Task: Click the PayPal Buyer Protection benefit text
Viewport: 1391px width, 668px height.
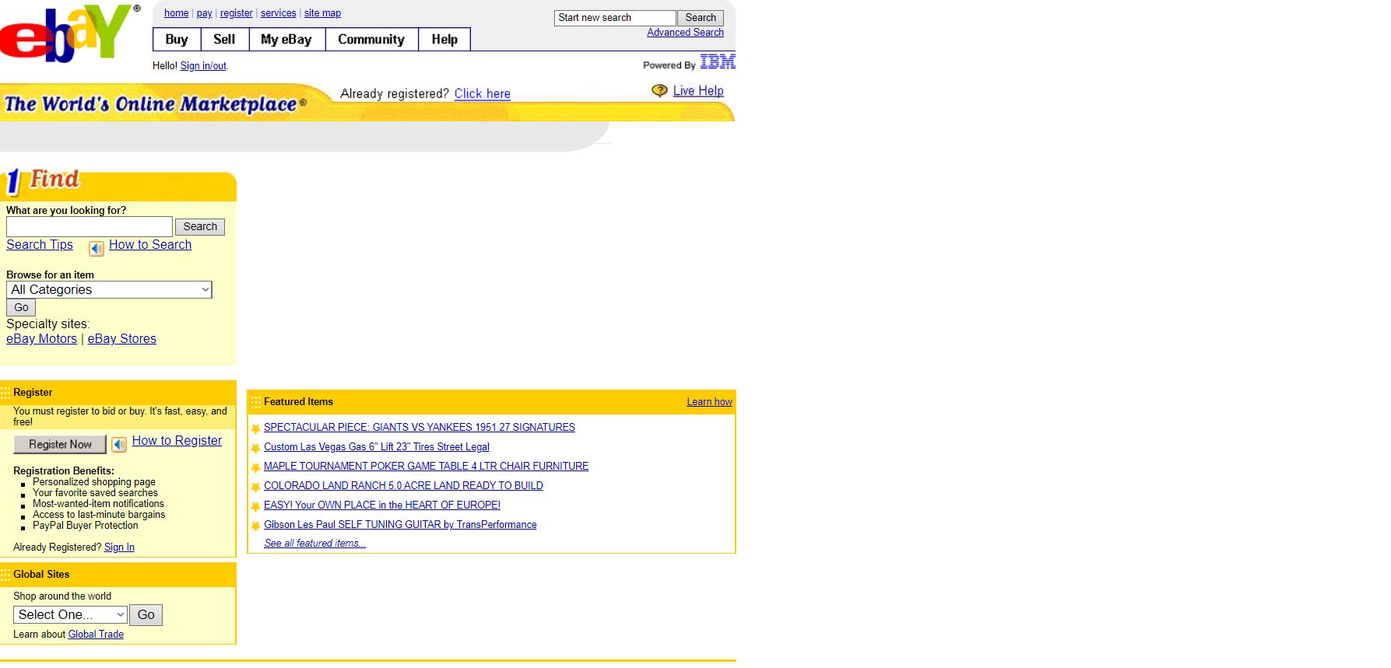Action: [86, 526]
